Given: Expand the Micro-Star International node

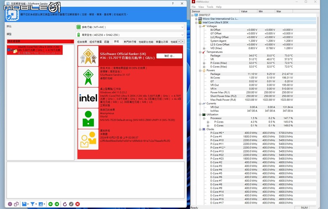Looking at the screenshot, I should tap(196, 19).
